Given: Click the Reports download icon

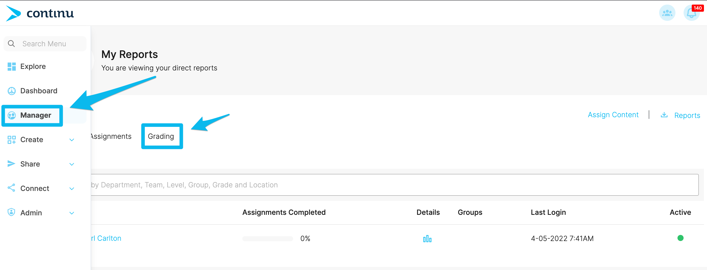Looking at the screenshot, I should tap(664, 115).
